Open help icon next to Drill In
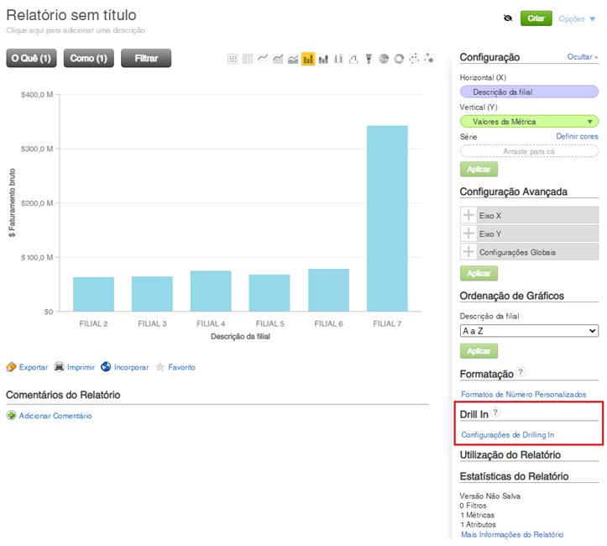 [x=495, y=412]
